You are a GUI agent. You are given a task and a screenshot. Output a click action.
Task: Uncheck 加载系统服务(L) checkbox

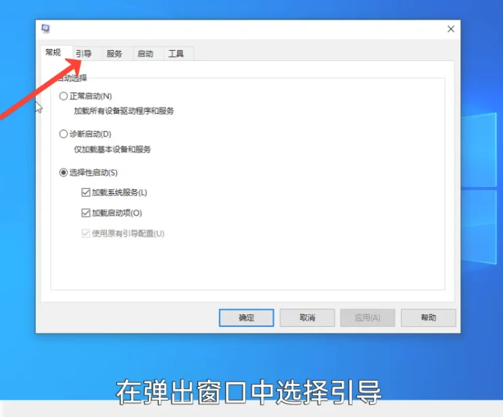coord(86,193)
